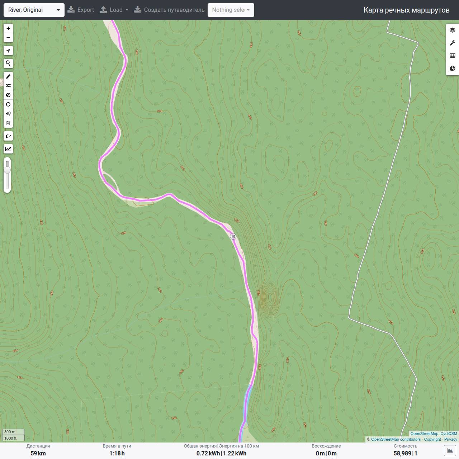Select the no-go area prohibition icon
The height and width of the screenshot is (459, 459).
(x=8, y=95)
